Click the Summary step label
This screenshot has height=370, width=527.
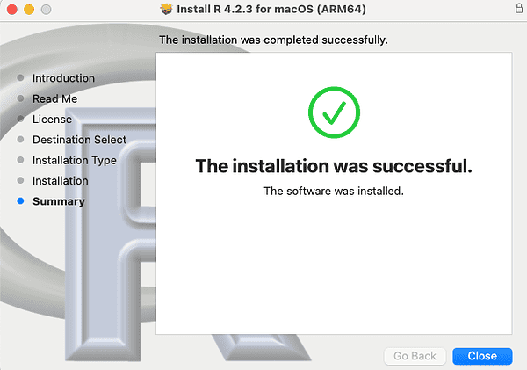(58, 201)
